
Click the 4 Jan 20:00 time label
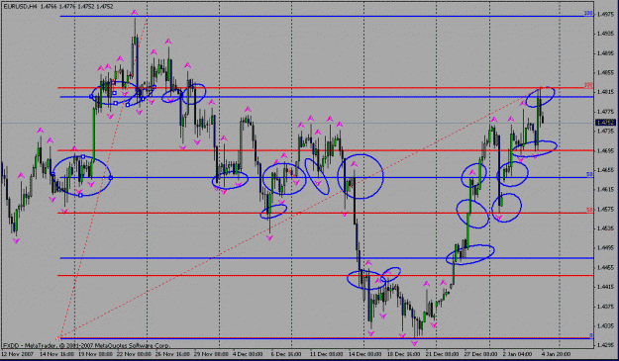(557, 354)
